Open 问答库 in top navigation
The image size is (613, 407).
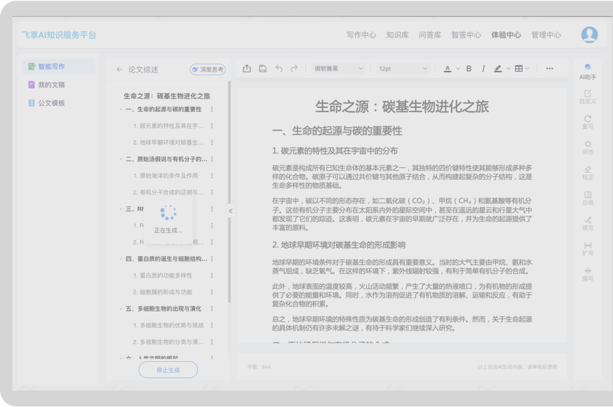point(430,35)
